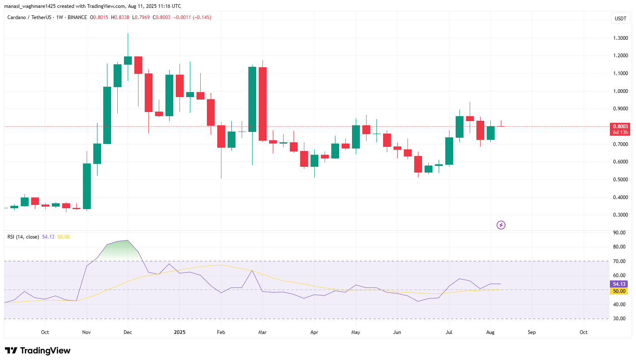Click the Aug label on time axis
This screenshot has width=636, height=363.
[490, 332]
